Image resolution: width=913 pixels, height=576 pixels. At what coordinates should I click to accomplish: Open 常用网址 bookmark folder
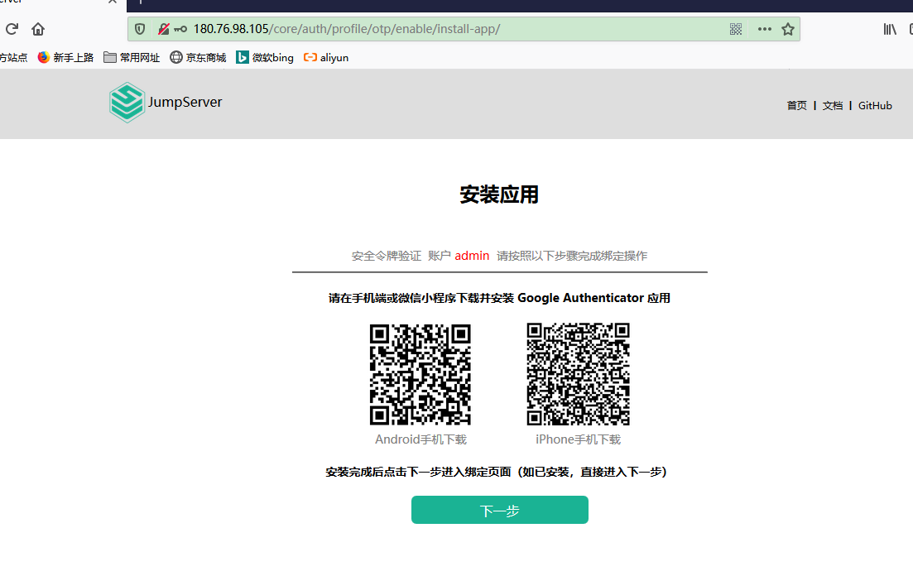click(x=132, y=57)
